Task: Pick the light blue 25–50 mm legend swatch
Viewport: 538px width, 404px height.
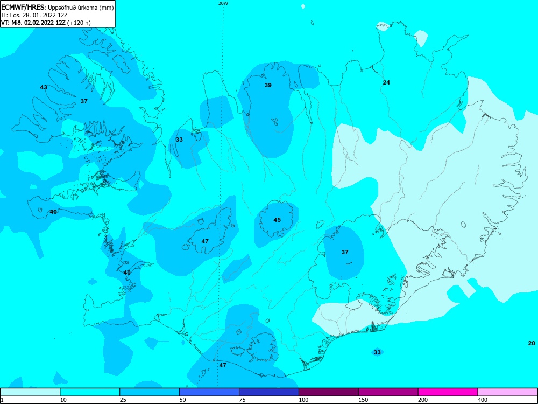Action: tap(150, 392)
